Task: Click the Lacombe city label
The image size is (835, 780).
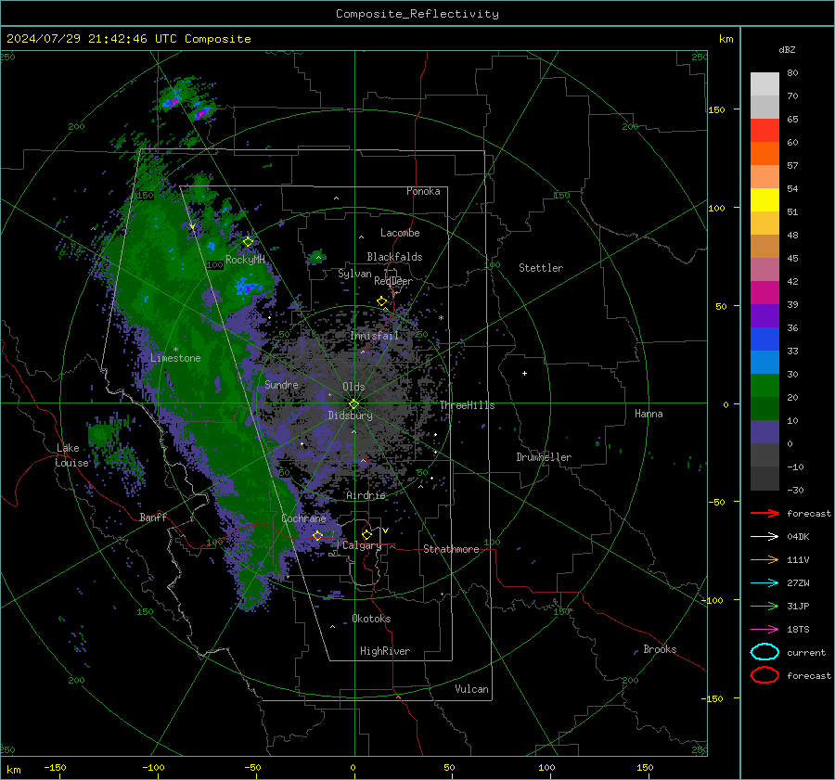Action: point(400,233)
